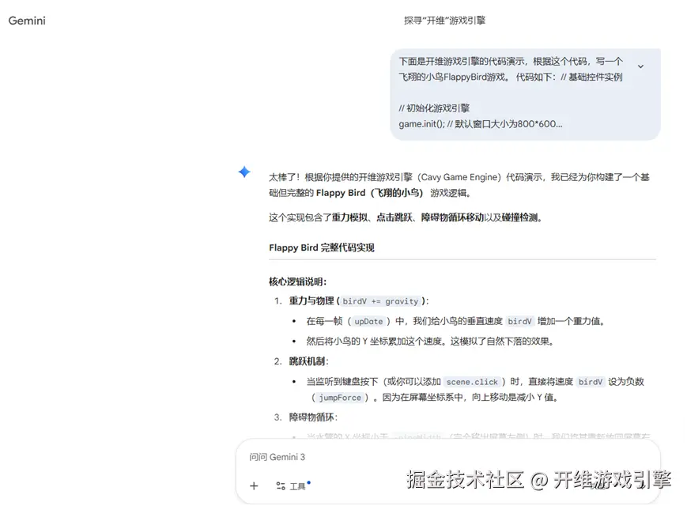This screenshot has height=506, width=687.
Task: Click the line starting 然后将小鸟的 Y 坐标
Action: (430, 342)
